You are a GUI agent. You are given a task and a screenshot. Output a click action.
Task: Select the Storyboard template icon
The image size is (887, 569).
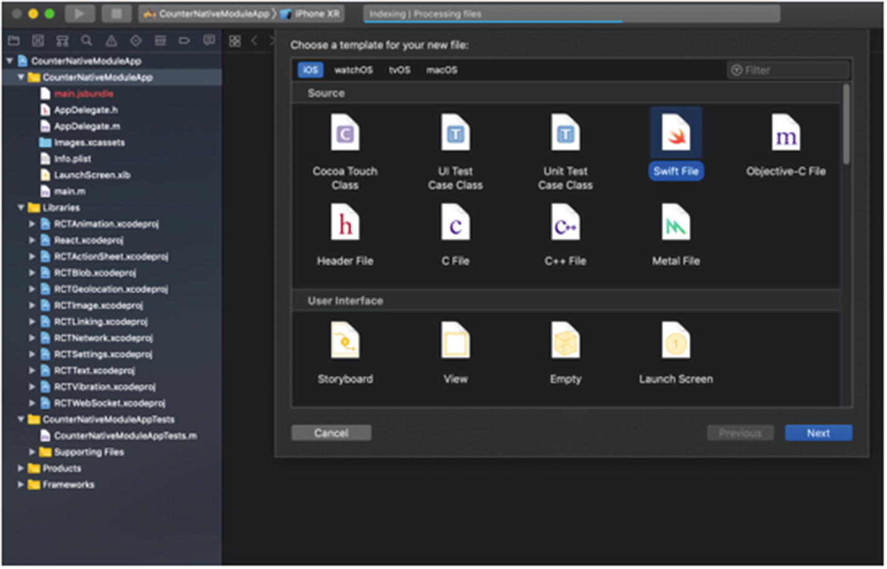pyautogui.click(x=345, y=341)
